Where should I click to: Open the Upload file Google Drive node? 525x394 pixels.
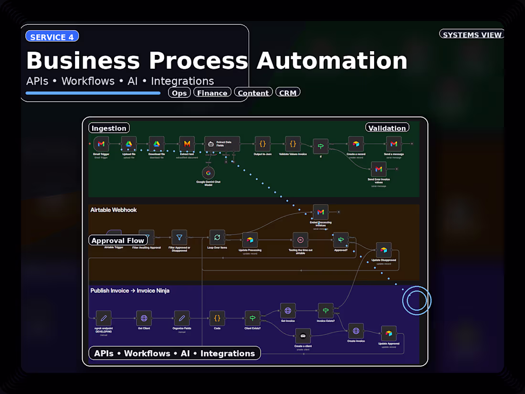tap(129, 144)
